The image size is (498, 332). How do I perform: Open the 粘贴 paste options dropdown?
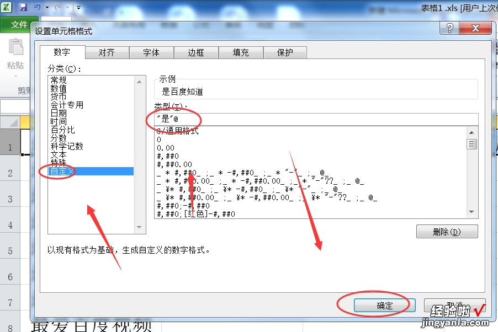(x=15, y=76)
